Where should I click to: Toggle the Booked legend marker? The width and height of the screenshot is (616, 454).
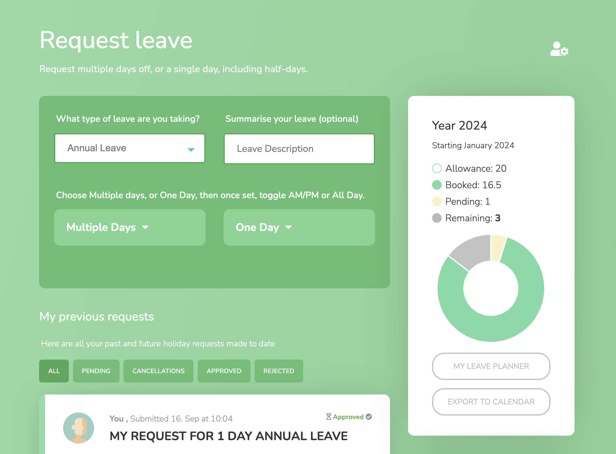tap(437, 185)
